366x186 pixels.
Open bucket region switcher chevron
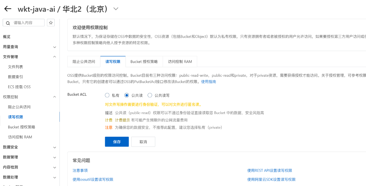(116, 9)
